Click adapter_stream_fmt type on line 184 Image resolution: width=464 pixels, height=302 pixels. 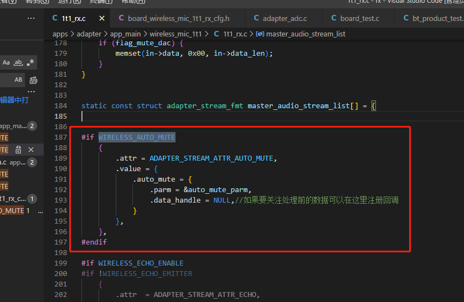click(205, 106)
